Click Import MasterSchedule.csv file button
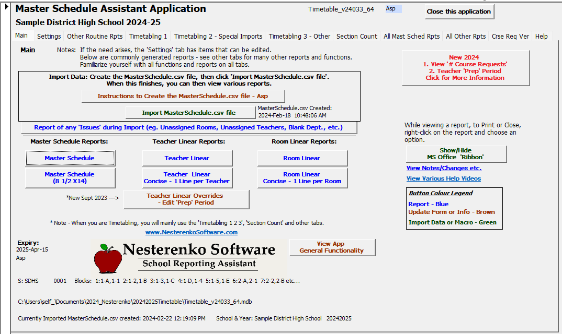Screen dimensions: 562x334 coord(189,113)
